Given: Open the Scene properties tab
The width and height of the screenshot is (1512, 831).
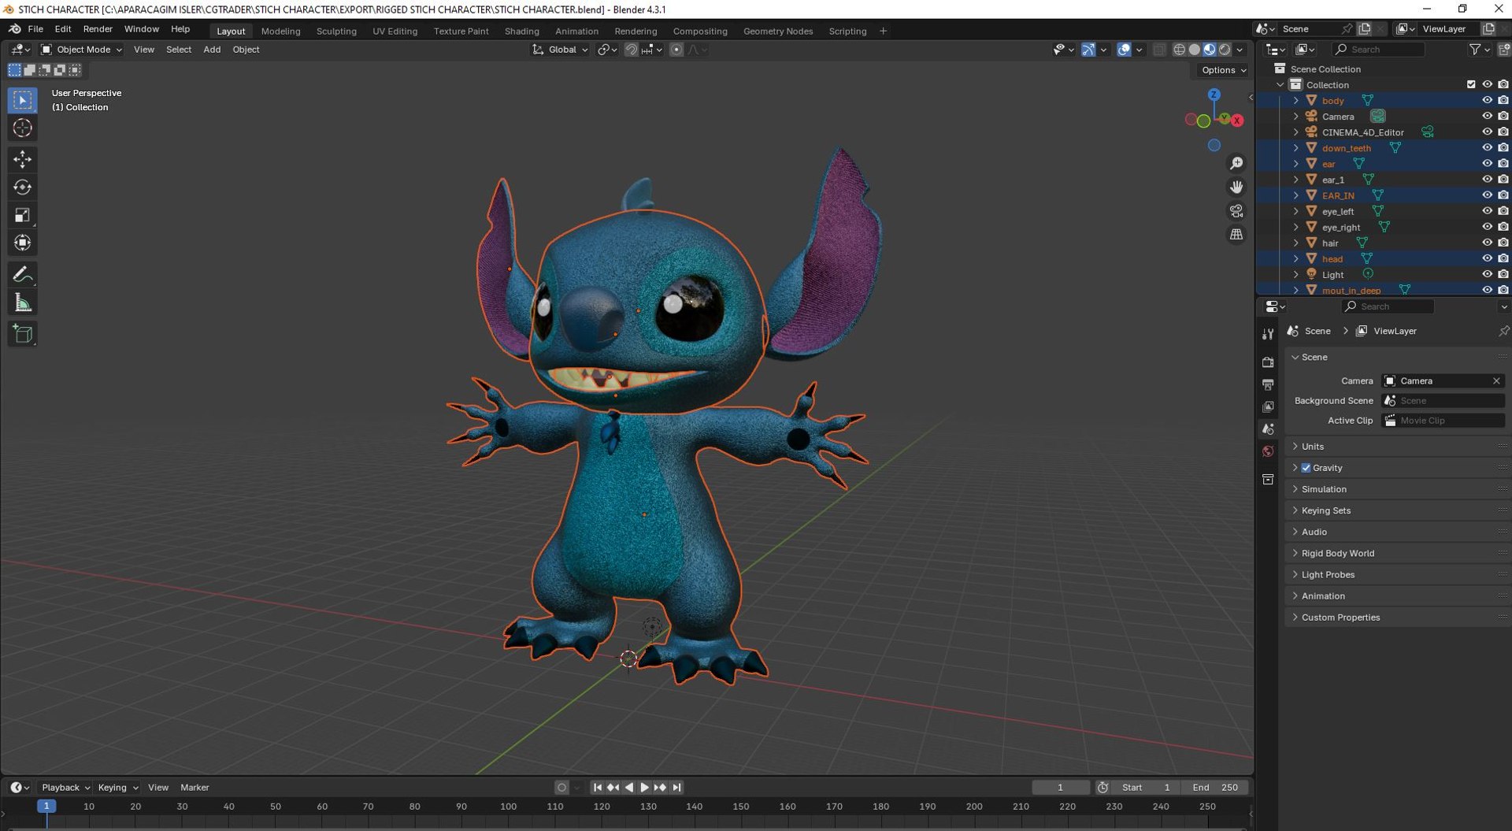Looking at the screenshot, I should 1268,428.
